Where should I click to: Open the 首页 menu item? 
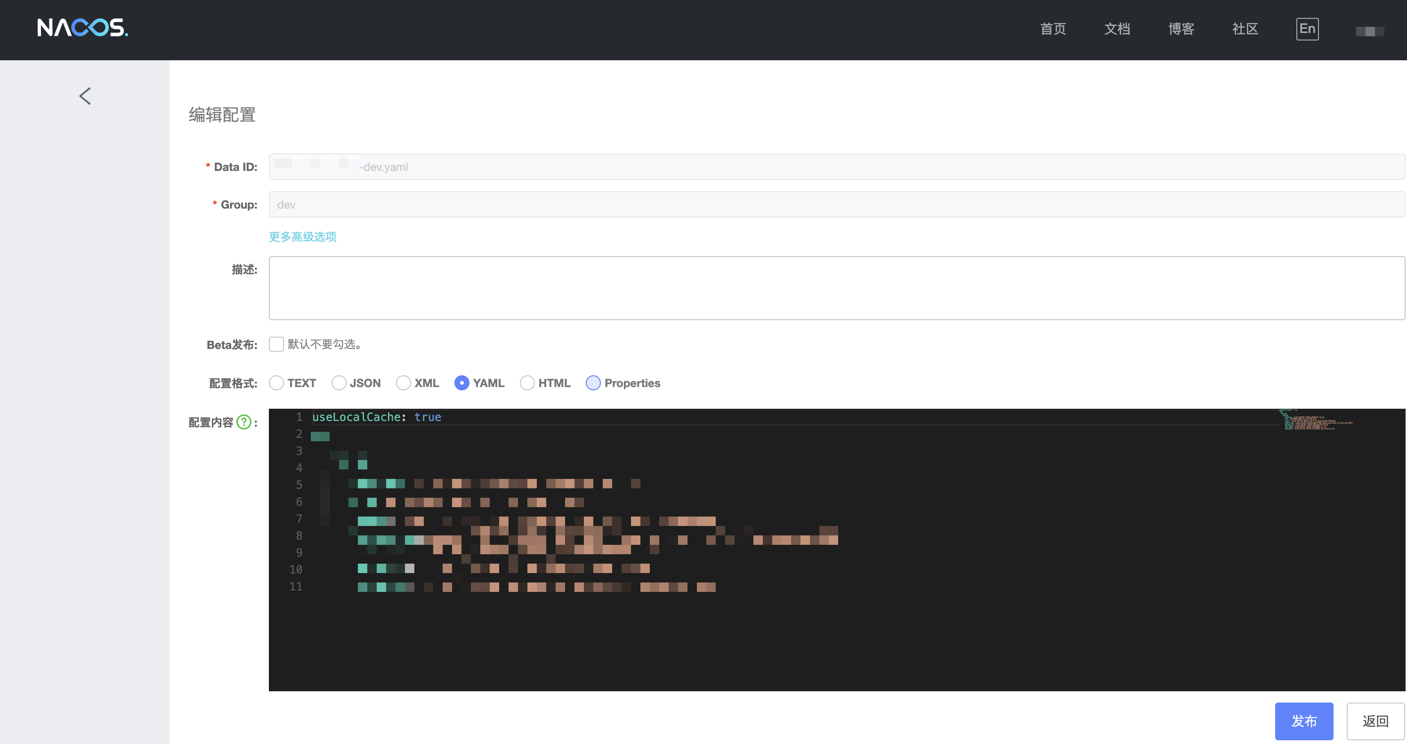click(x=1052, y=29)
